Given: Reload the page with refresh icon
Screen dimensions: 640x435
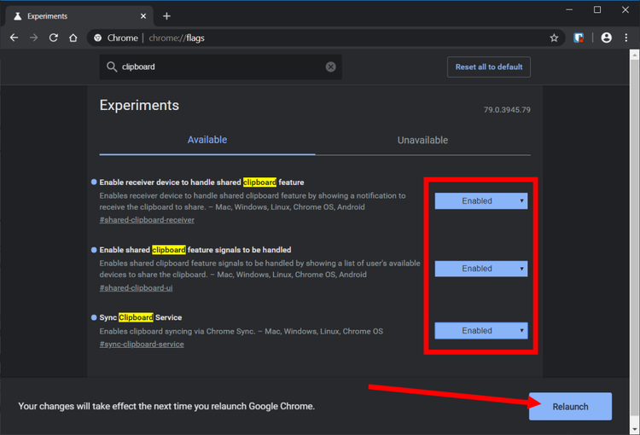Looking at the screenshot, I should [54, 38].
